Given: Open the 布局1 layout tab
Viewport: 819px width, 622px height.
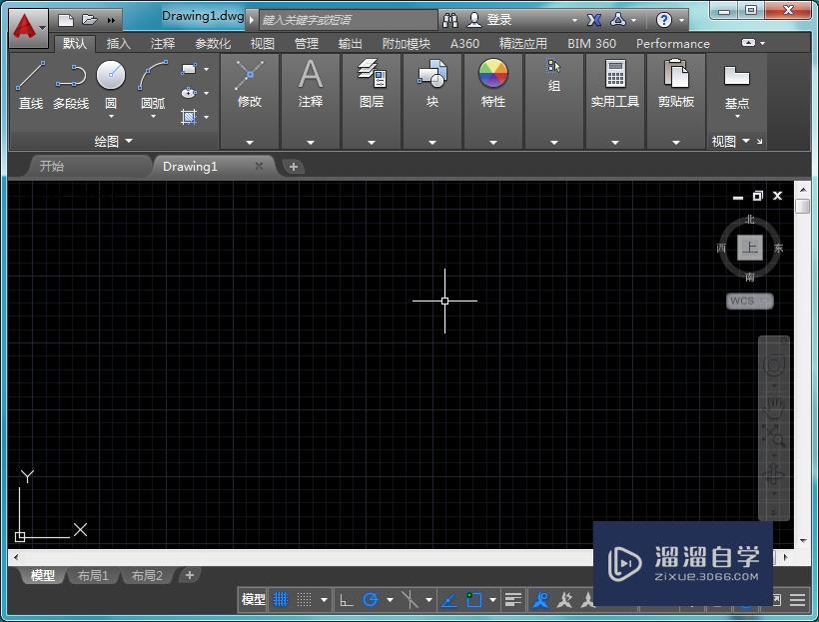Looking at the screenshot, I should click(92, 575).
